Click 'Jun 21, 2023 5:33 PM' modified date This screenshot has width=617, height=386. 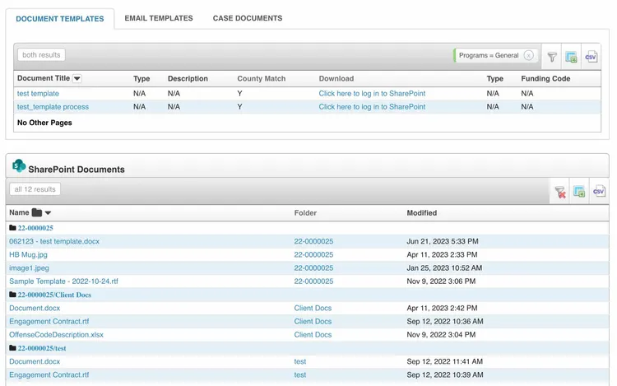click(443, 242)
